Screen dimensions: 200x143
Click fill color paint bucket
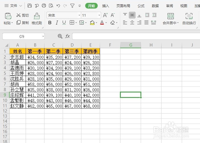point(92,23)
